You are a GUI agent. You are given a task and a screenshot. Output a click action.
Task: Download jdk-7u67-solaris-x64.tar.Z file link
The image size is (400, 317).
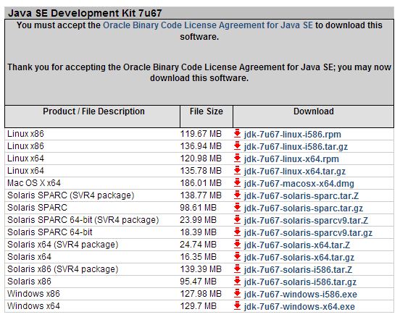[297, 245]
